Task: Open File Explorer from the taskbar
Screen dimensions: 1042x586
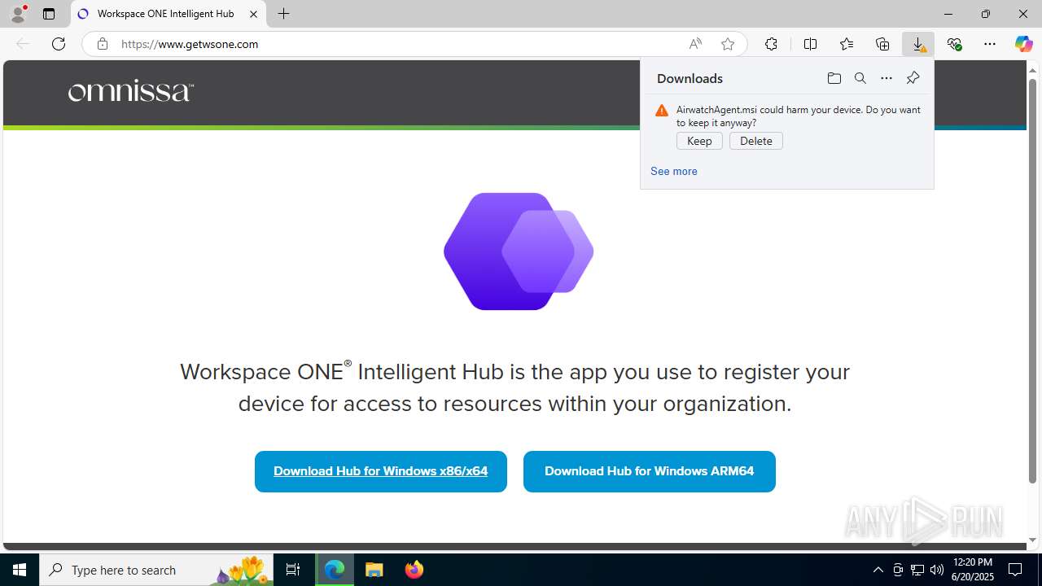Action: click(x=374, y=570)
